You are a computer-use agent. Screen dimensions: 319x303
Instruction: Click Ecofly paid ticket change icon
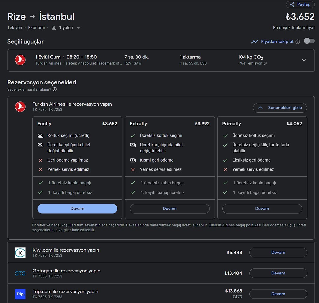(x=41, y=145)
